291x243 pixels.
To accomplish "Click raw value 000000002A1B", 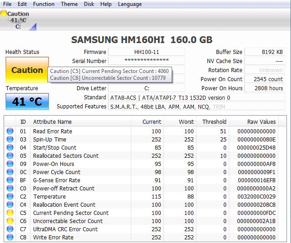I will pos(256,221).
